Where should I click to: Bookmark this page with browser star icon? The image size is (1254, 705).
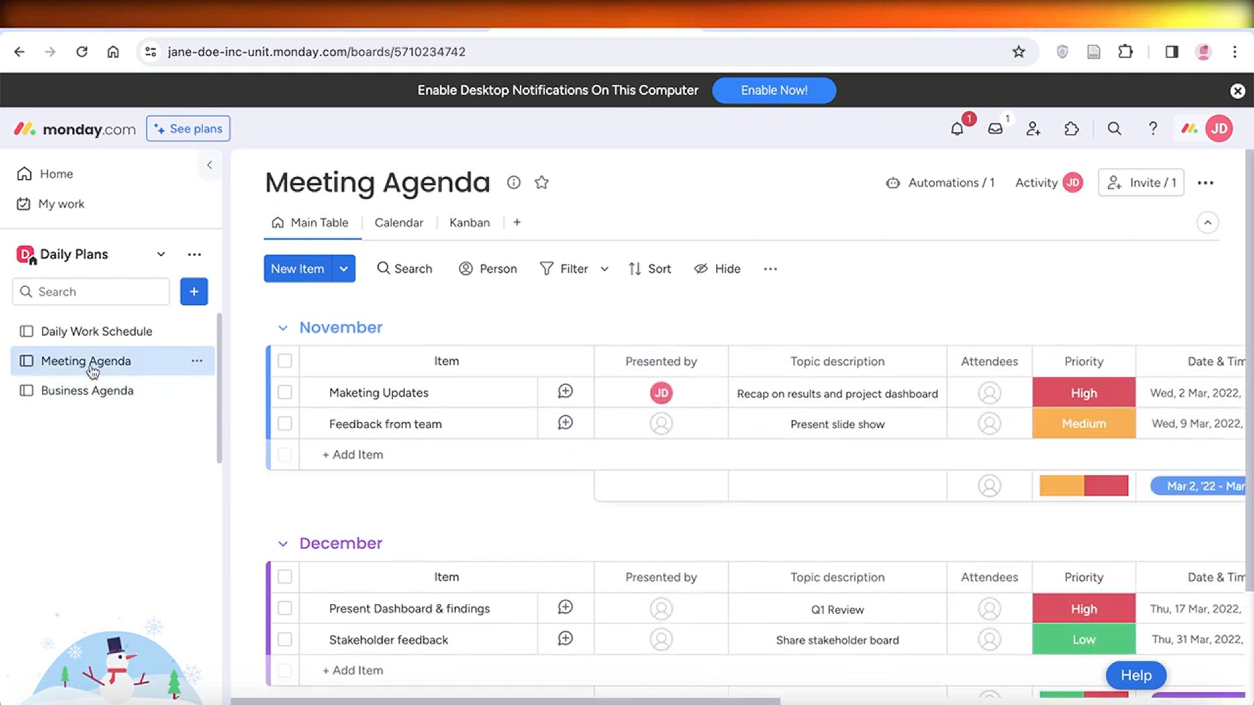[x=1018, y=52]
